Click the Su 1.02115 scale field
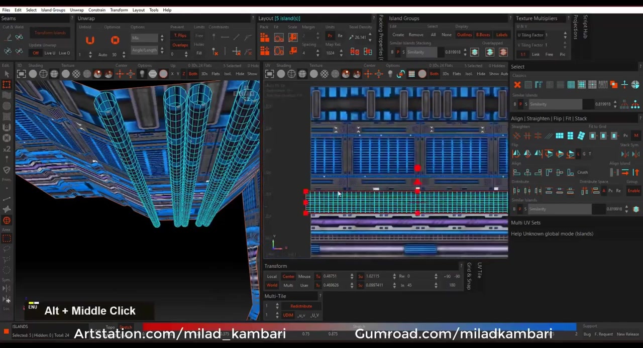The image size is (643, 348). [x=378, y=276]
